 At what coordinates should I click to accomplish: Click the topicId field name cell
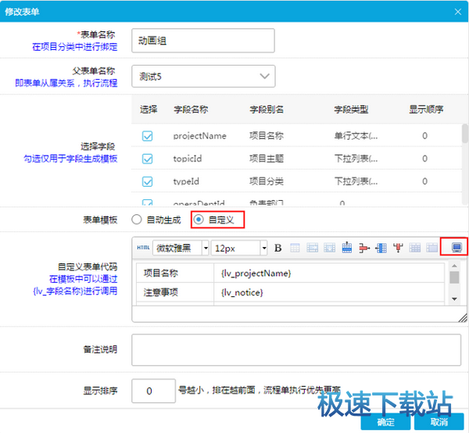[188, 159]
